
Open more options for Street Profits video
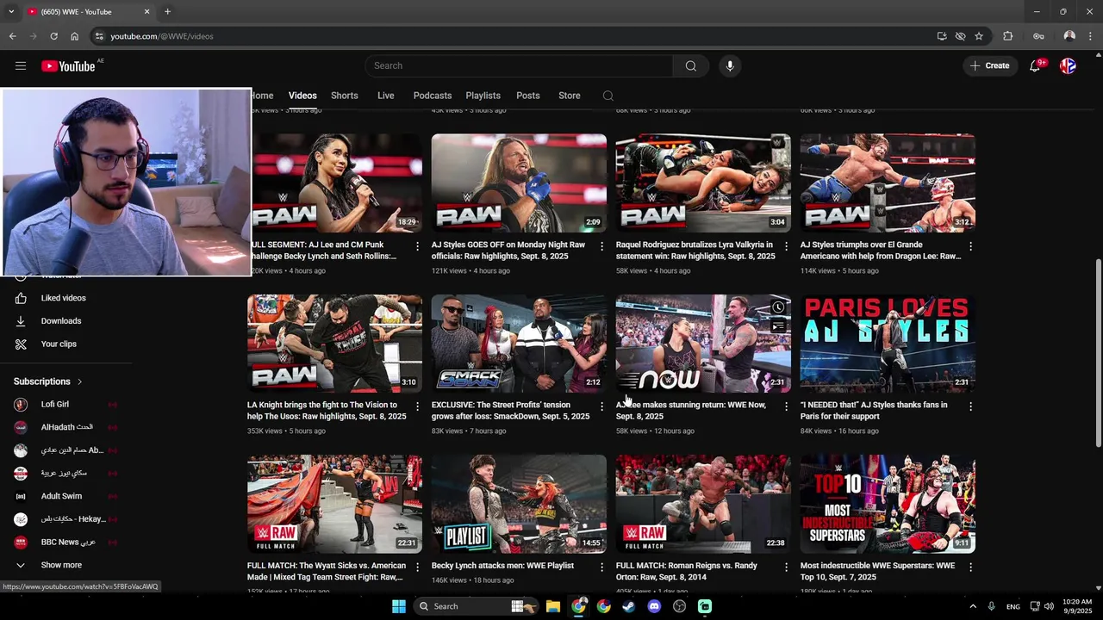(x=601, y=406)
